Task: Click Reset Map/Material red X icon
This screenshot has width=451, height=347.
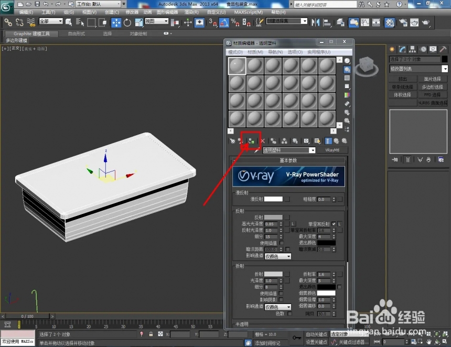Action: (263, 141)
